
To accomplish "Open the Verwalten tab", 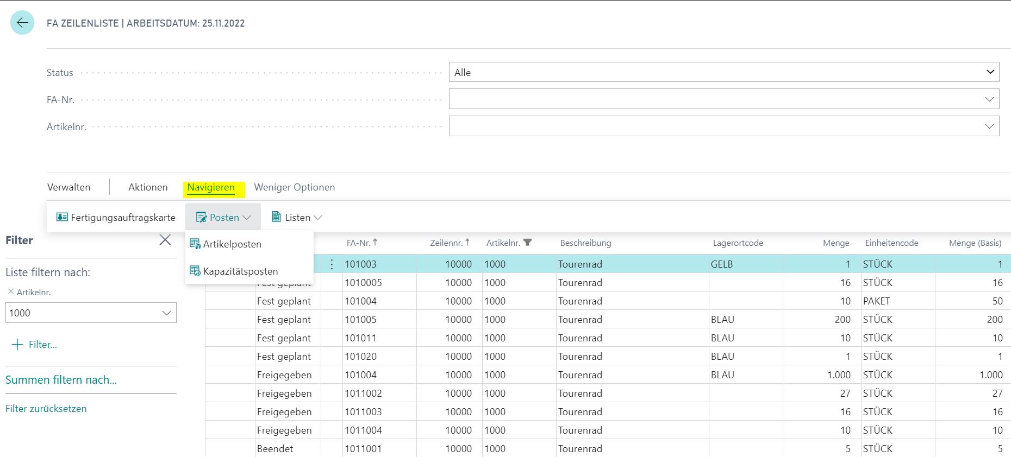I will (x=69, y=187).
